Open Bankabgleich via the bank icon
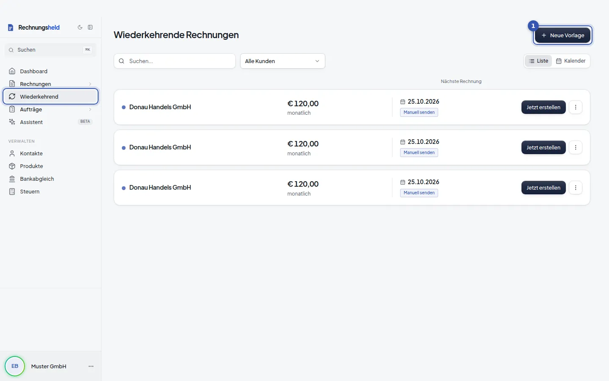The width and height of the screenshot is (609, 381). point(12,179)
